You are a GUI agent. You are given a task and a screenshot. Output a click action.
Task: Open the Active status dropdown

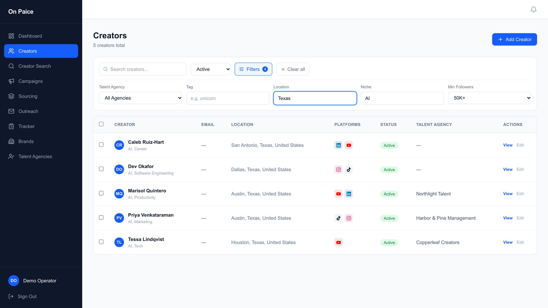coord(210,69)
